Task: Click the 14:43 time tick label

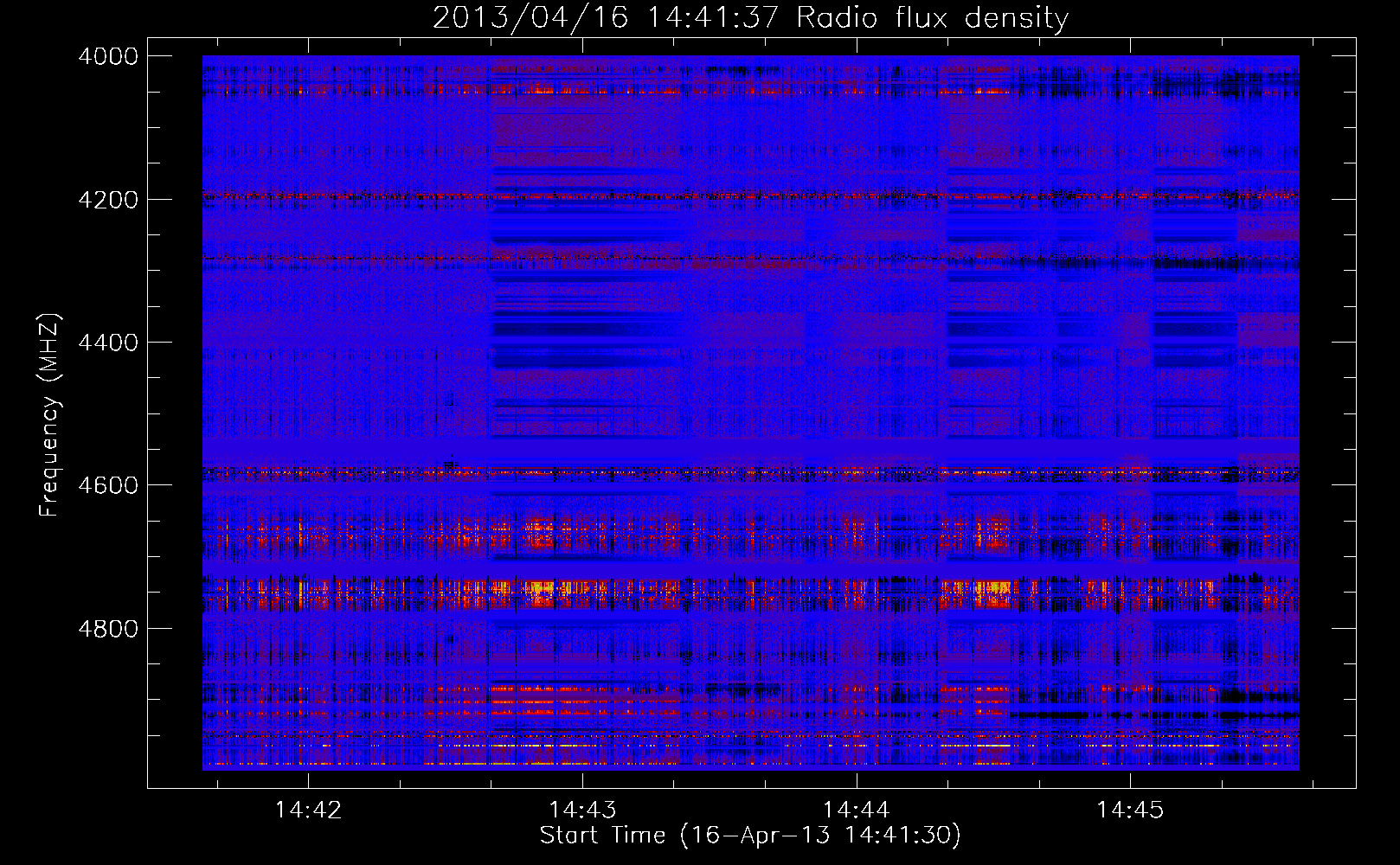Action: coord(583,810)
